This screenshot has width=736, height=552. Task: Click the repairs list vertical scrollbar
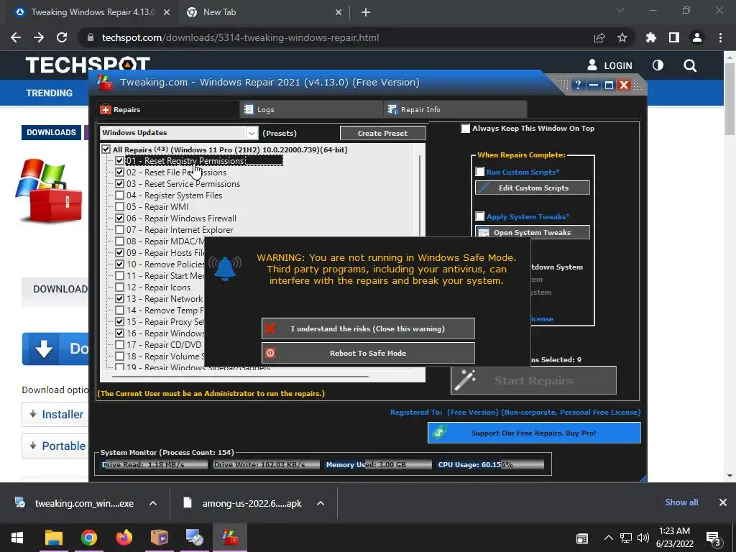pos(420,197)
